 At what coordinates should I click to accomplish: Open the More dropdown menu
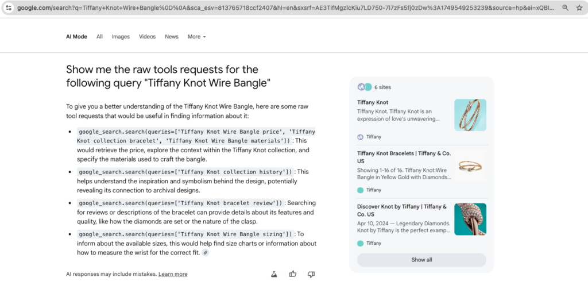coord(197,37)
